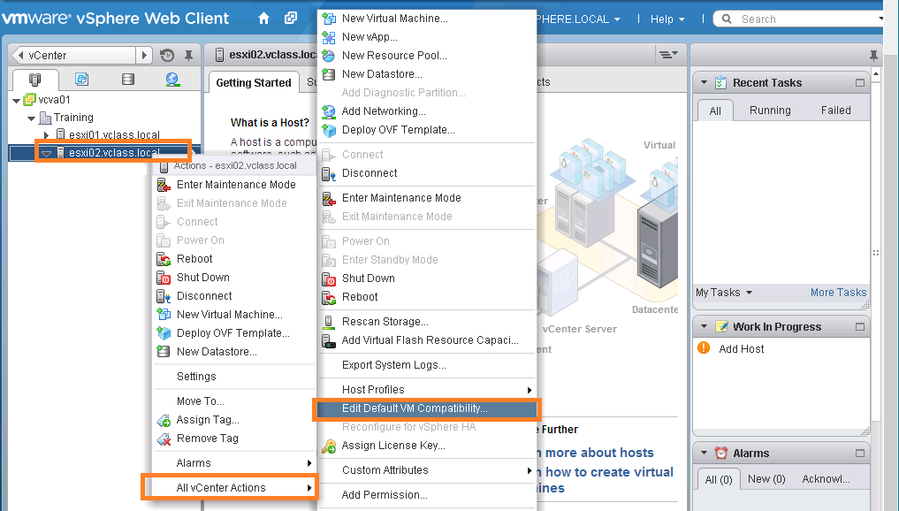The height and width of the screenshot is (511, 899).
Task: Open the Alarms submenu
Action: [x=235, y=463]
